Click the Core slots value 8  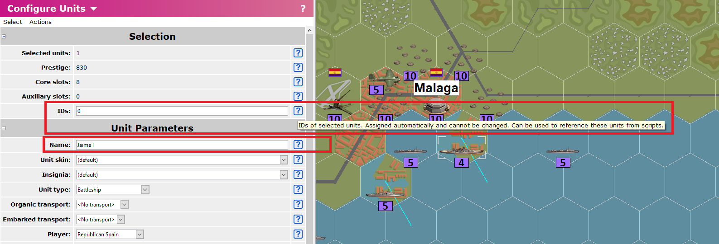(78, 82)
